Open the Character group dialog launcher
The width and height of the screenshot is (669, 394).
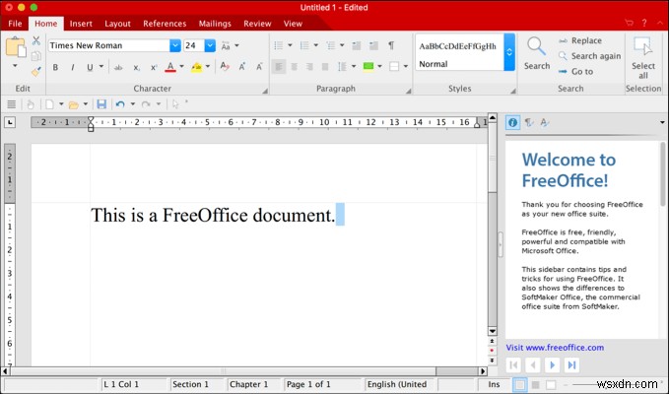coord(265,91)
